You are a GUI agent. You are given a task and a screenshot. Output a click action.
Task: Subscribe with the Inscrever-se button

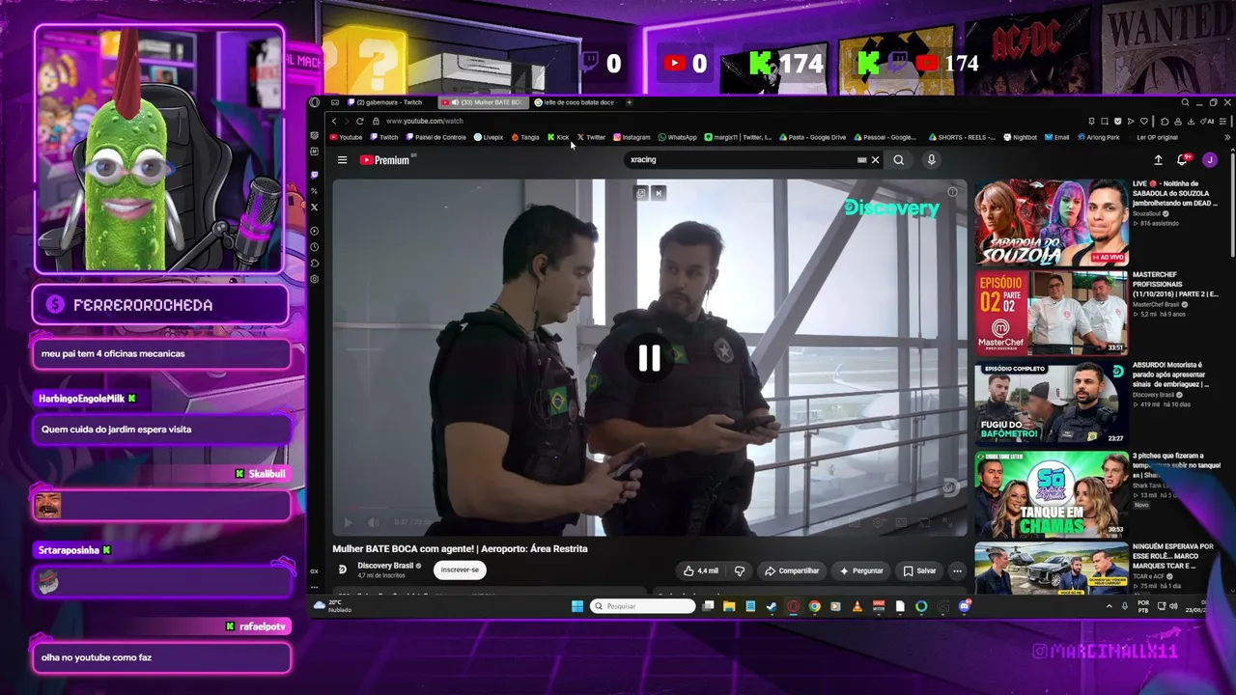[x=460, y=570]
